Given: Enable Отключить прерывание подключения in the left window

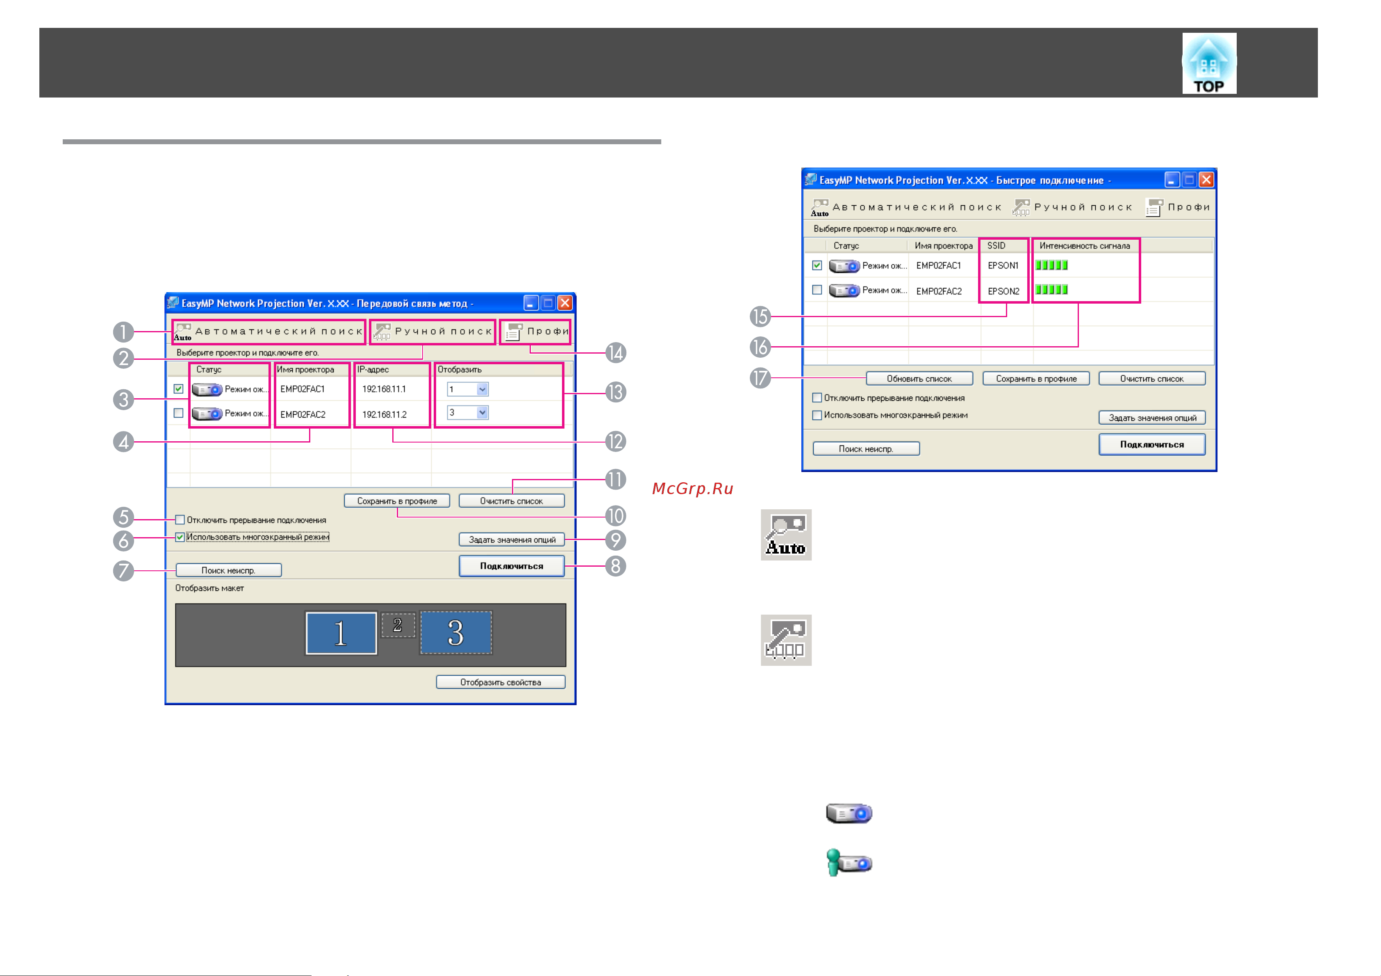Looking at the screenshot, I should 180,520.
